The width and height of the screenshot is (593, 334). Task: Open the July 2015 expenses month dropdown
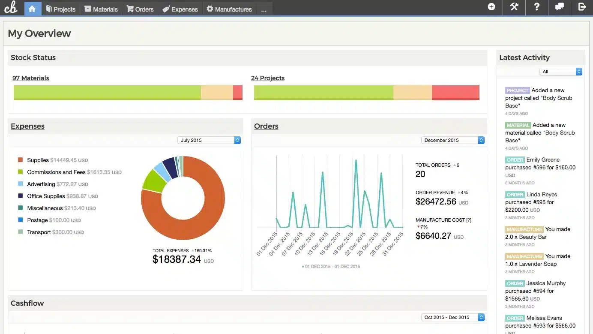[x=209, y=140]
